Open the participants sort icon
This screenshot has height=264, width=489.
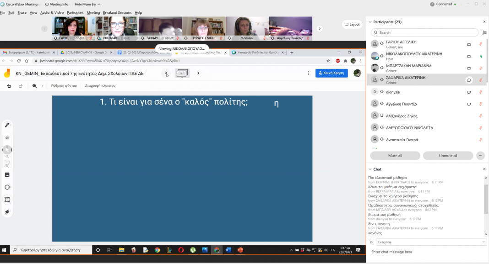click(x=484, y=32)
